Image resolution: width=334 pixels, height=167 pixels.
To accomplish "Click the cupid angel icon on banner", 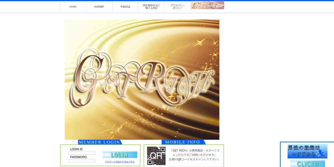I will (x=322, y=153).
